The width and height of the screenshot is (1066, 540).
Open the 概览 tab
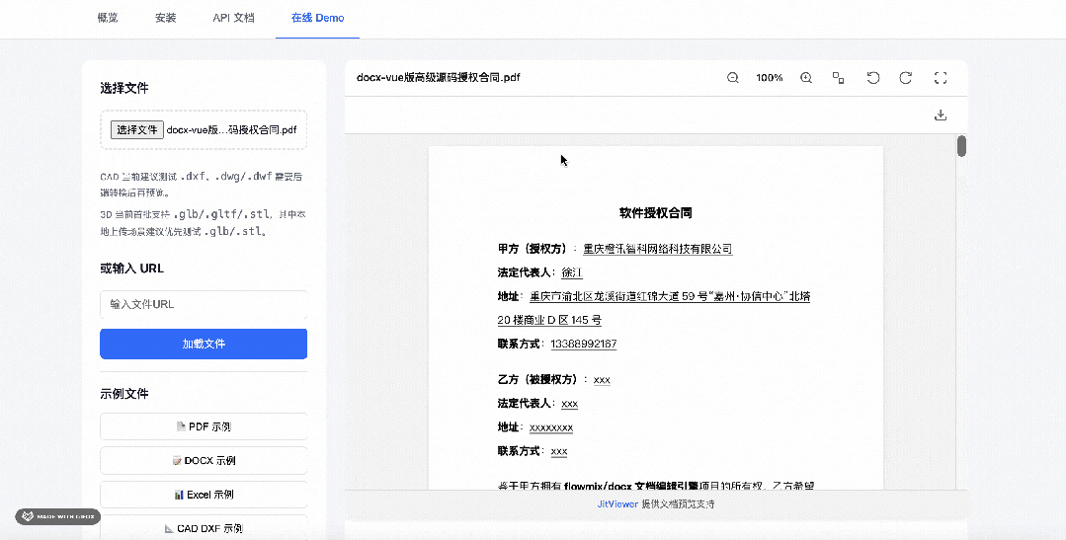(x=108, y=18)
